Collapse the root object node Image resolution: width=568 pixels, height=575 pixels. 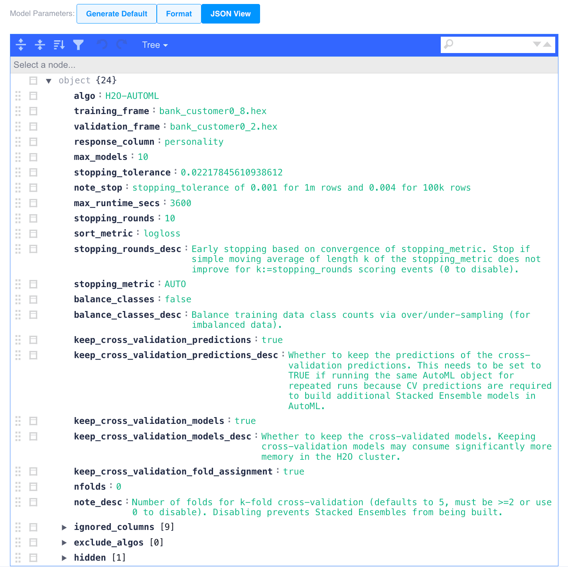coord(49,81)
